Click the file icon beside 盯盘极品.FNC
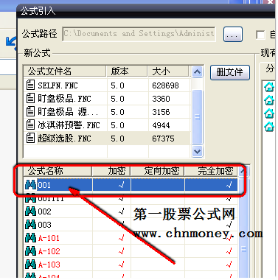Screen dimensions: 278x280 pyautogui.click(x=30, y=99)
